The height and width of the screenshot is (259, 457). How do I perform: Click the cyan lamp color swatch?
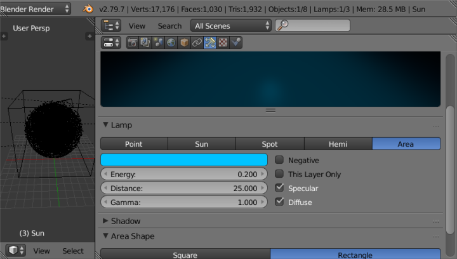coord(184,161)
